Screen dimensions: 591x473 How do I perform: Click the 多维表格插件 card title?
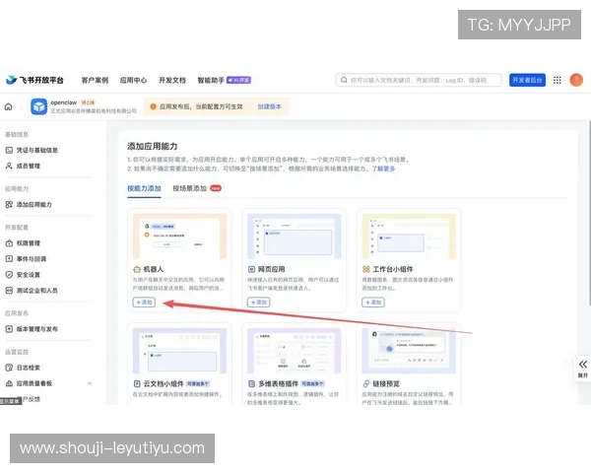tap(278, 383)
